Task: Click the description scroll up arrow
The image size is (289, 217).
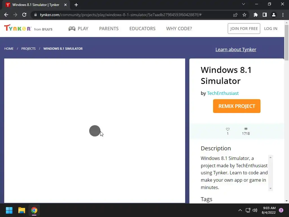Action: point(270,157)
